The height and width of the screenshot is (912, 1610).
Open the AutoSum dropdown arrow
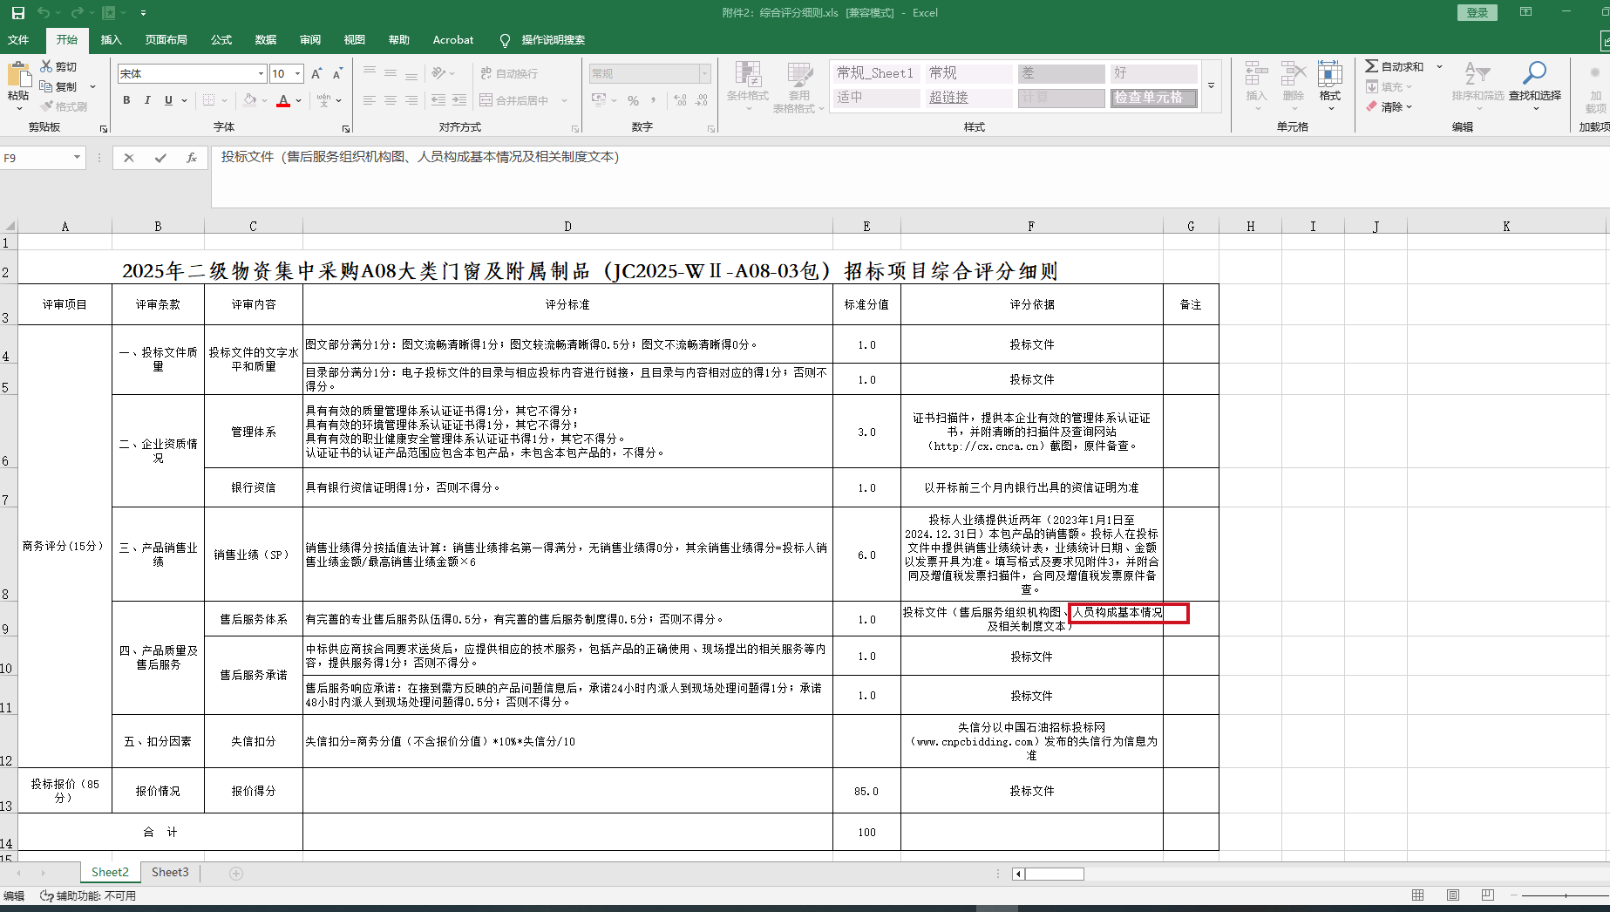(1439, 66)
